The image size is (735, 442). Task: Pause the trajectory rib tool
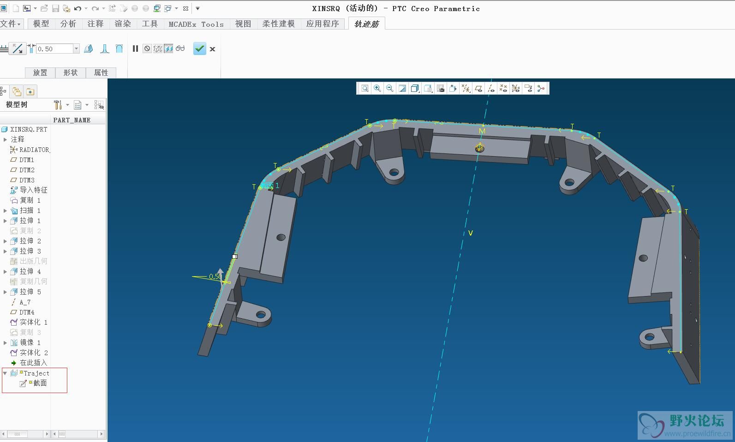point(135,48)
